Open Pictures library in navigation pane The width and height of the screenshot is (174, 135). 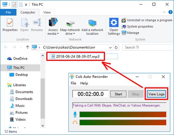[18, 112]
